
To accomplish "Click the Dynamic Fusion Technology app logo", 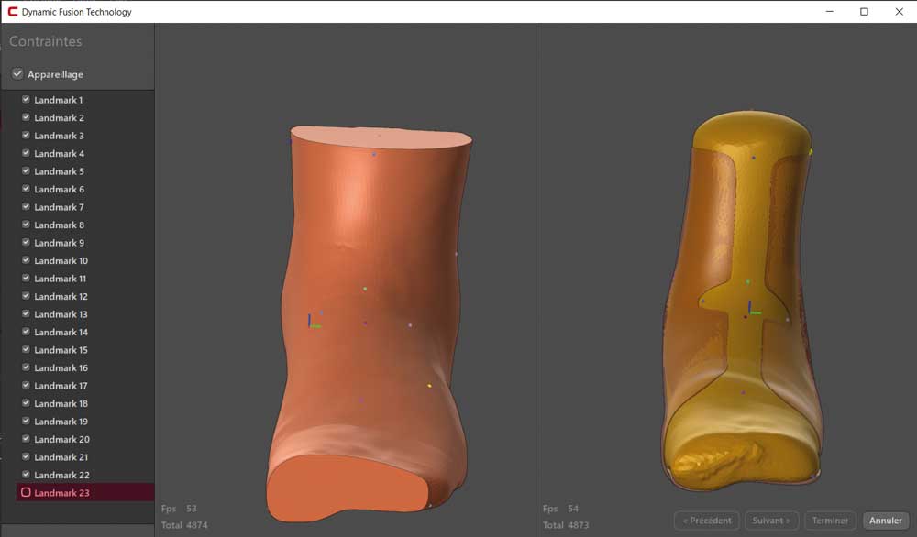I will (13, 12).
